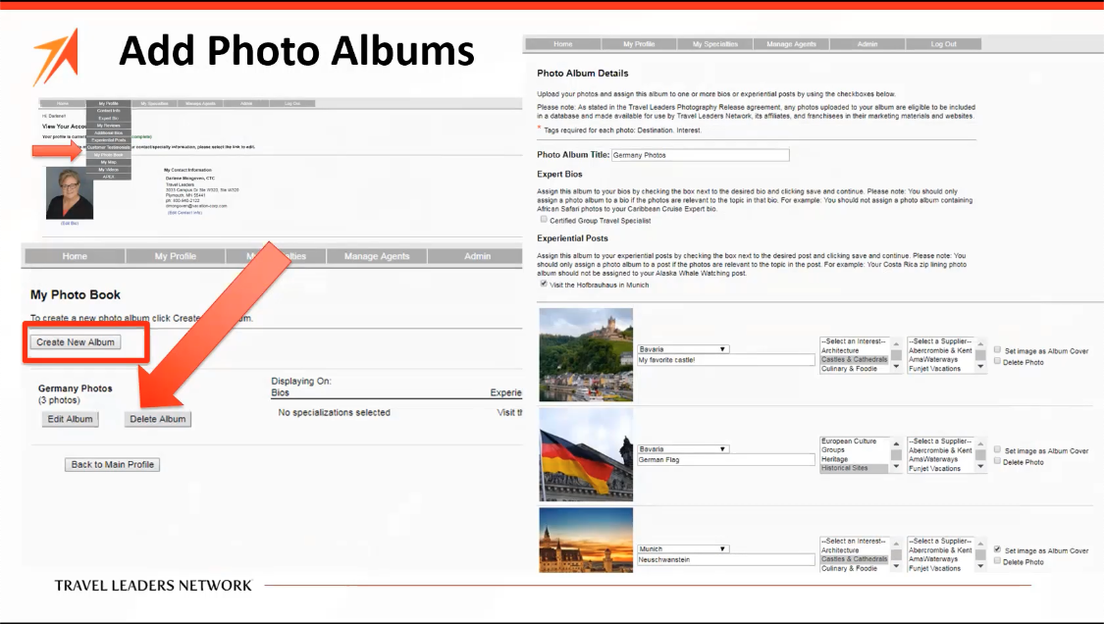The width and height of the screenshot is (1104, 624).
Task: Click the 'Neuschwanstein' caption field
Action: pos(726,560)
